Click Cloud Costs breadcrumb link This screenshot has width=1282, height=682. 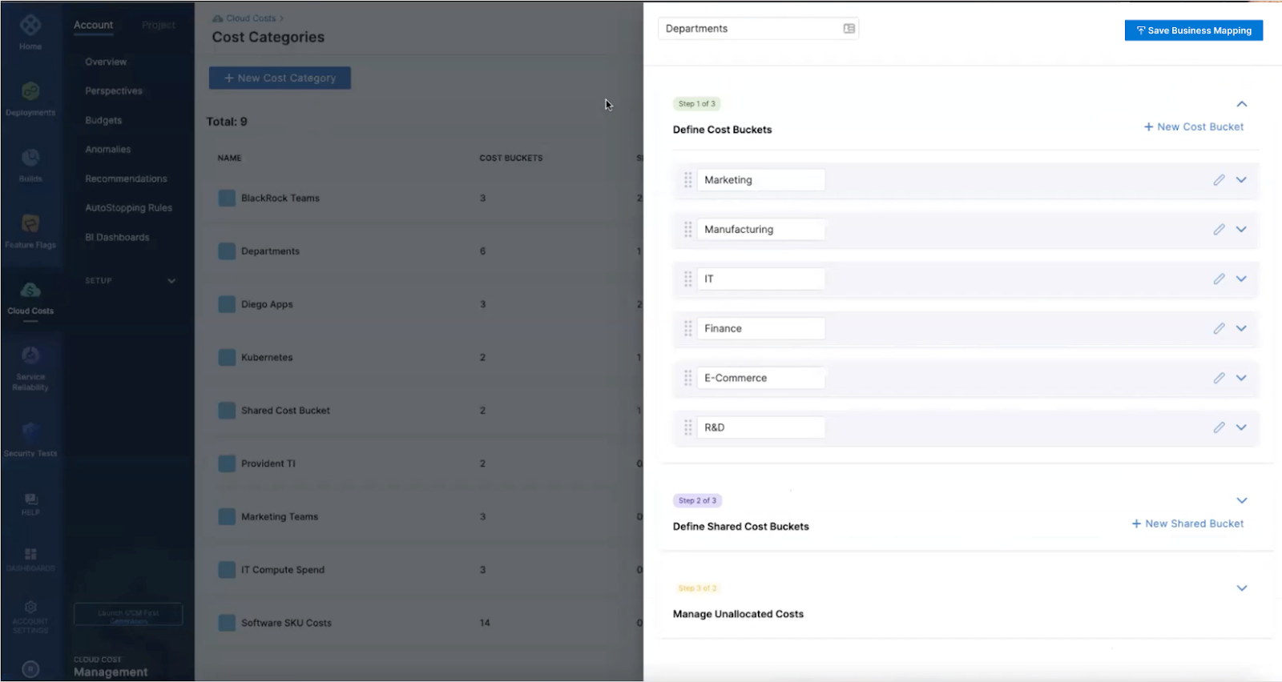pos(251,18)
